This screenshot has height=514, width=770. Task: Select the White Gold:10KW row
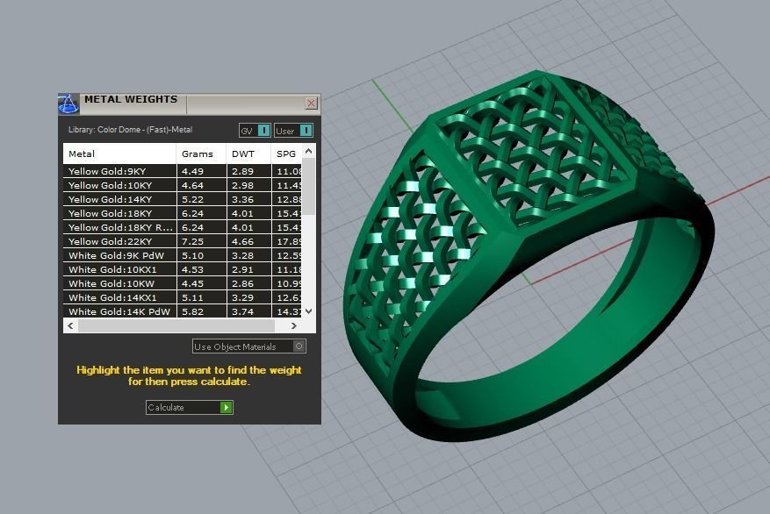tap(183, 283)
